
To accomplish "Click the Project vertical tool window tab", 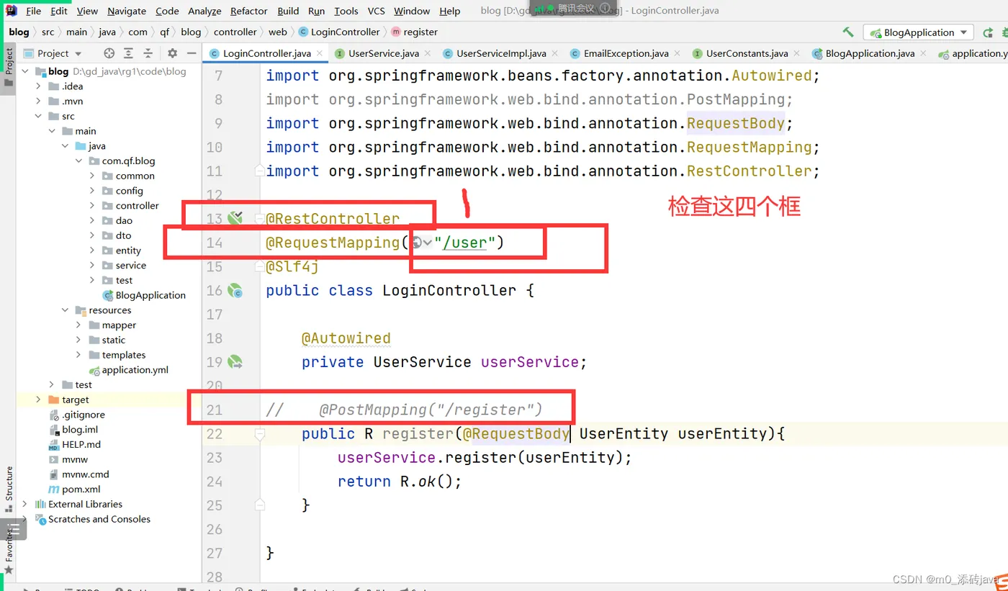I will [9, 66].
